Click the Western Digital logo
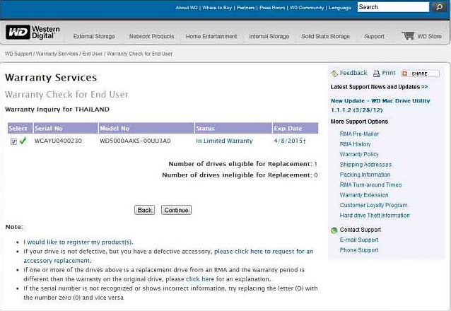Image resolution: width=451 pixels, height=311 pixels. click(x=33, y=33)
